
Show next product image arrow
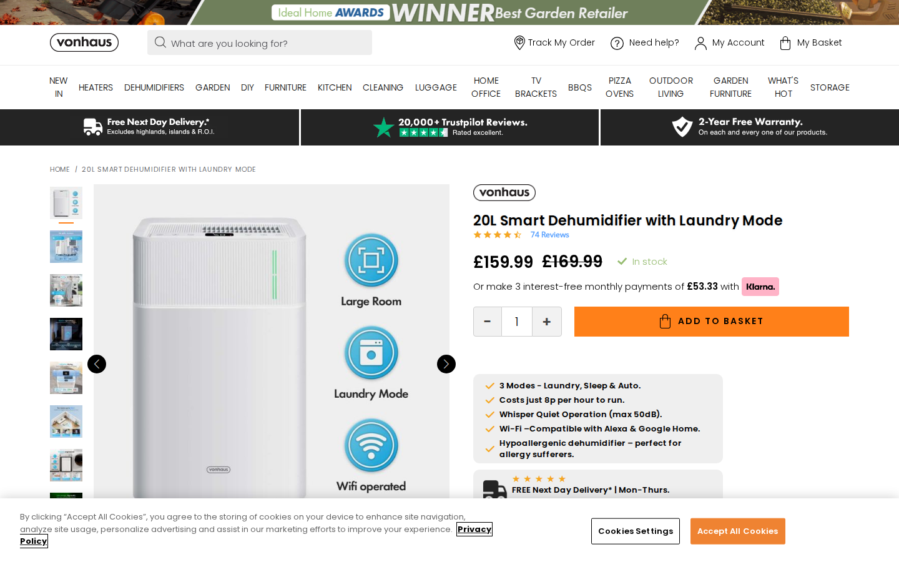446,364
